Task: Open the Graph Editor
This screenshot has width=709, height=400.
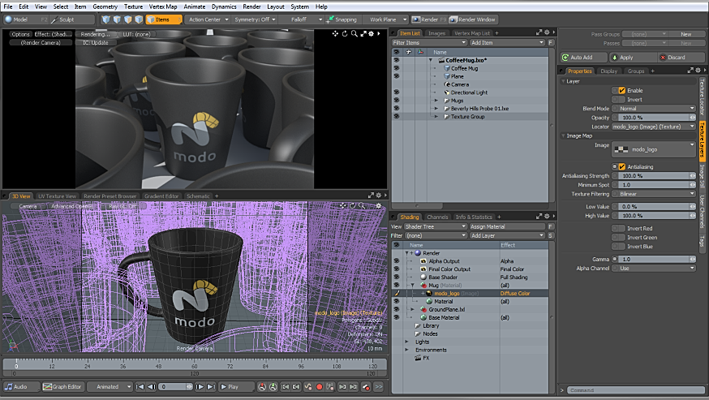Action: click(62, 387)
